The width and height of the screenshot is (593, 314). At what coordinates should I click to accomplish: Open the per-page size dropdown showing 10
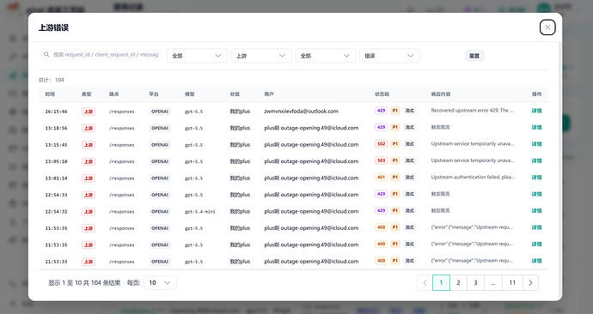tap(160, 282)
